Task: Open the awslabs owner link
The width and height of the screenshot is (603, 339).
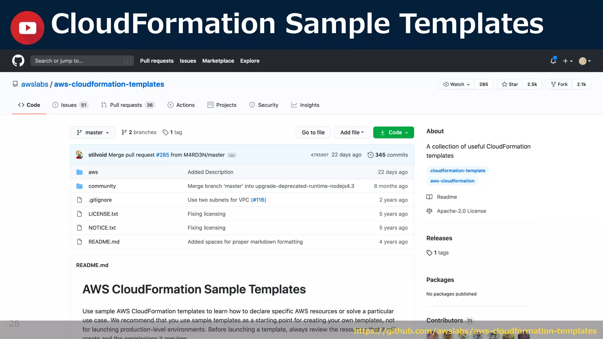Action: coord(35,84)
